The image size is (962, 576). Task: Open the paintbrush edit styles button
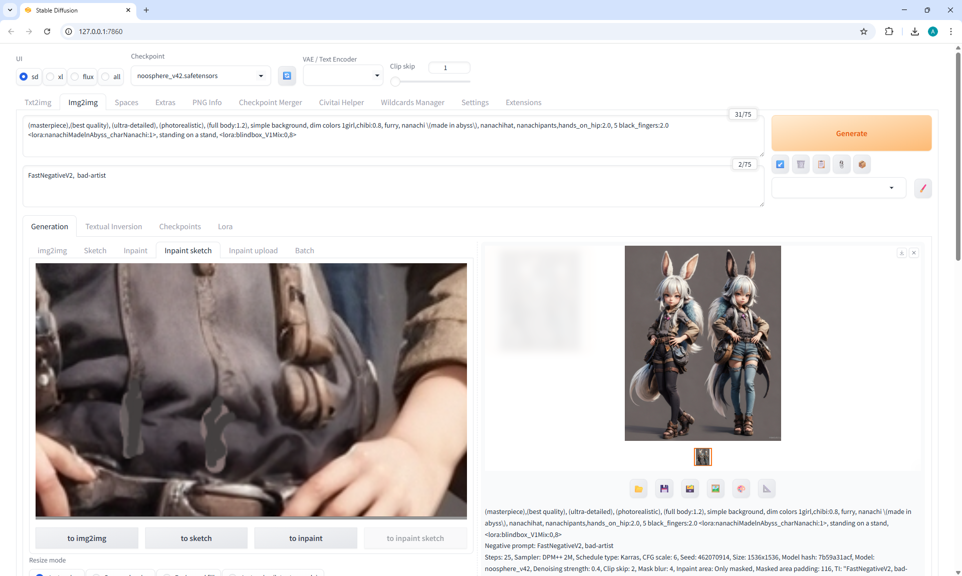point(922,188)
